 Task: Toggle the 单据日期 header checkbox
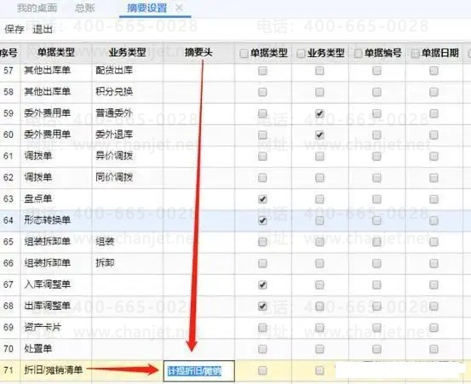tap(415, 54)
